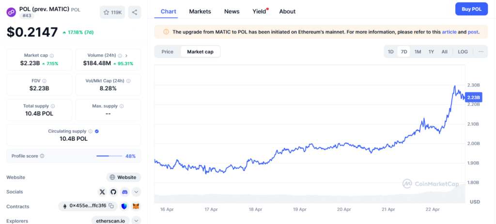Open the Yield tab
Image resolution: width=496 pixels, height=224 pixels.
click(260, 11)
